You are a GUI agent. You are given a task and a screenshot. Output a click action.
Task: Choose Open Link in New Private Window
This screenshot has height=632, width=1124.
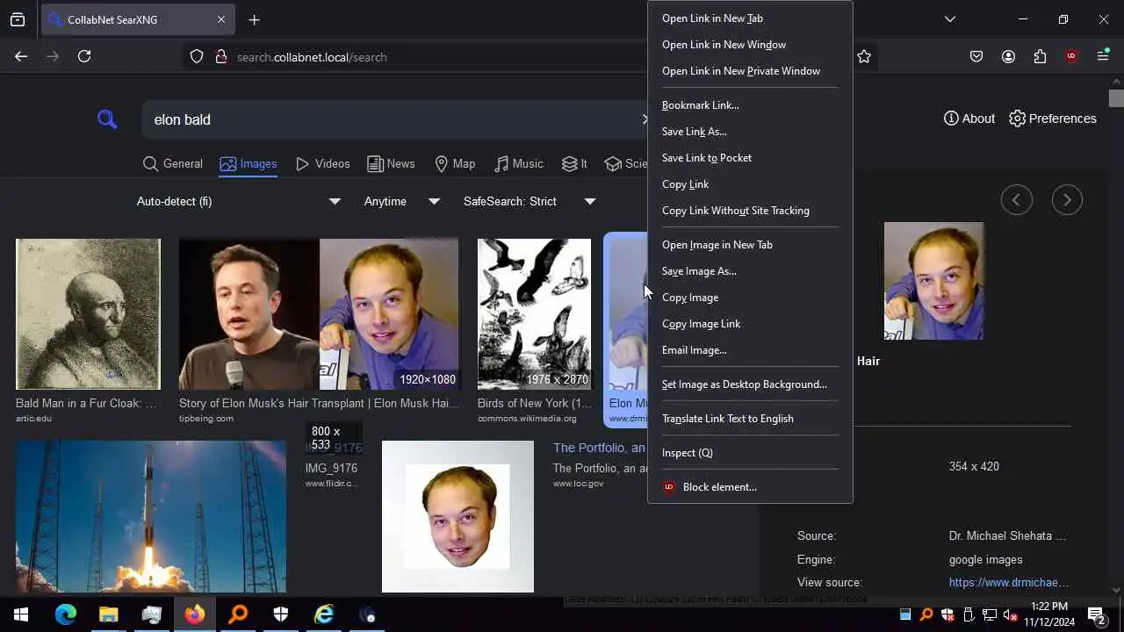tap(750, 71)
